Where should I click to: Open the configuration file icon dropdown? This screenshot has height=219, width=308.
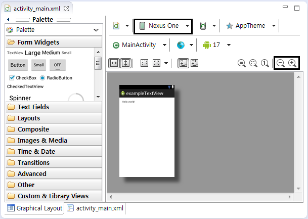127,26
